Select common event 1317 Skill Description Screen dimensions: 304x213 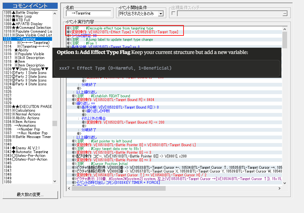coord(28,58)
